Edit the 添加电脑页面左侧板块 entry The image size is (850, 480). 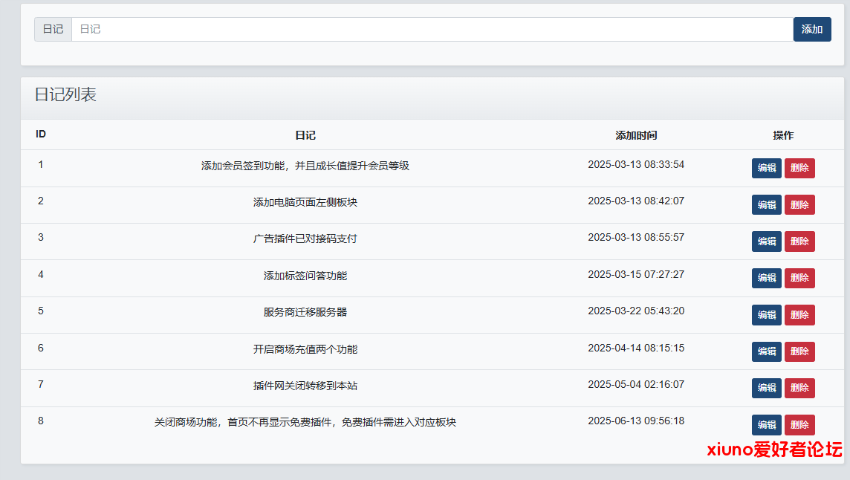[766, 204]
